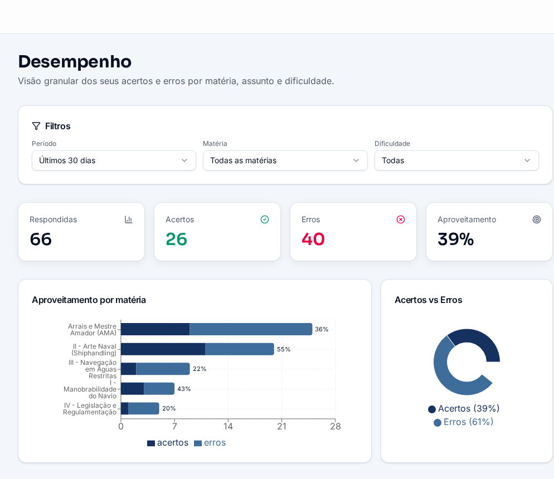Open the Dificuldade Todas dropdown
The width and height of the screenshot is (554, 479).
(x=456, y=160)
